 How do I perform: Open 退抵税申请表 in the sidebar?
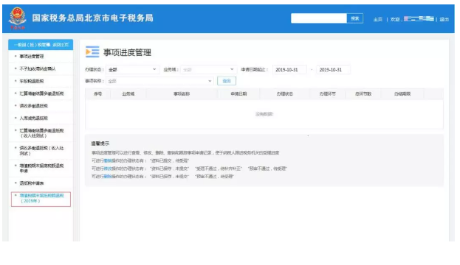(32, 183)
